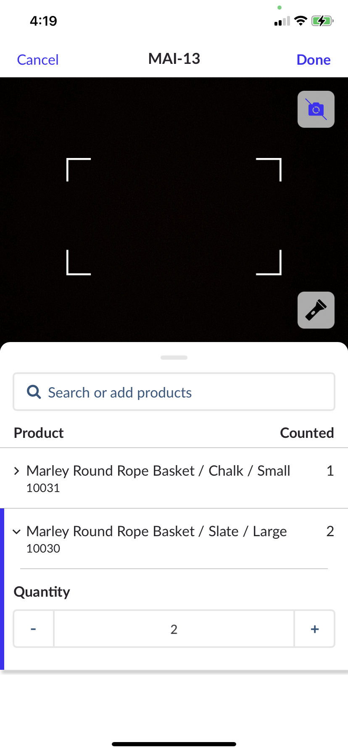Viewport: 348px width, 753px height.
Task: Tap the Product column header
Action: click(x=39, y=433)
